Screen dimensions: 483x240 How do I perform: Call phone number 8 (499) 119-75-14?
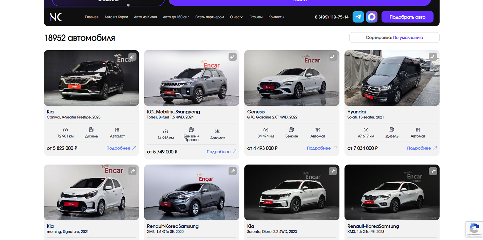(332, 17)
